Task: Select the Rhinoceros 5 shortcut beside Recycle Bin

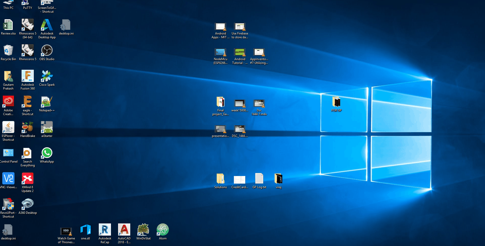Action: point(28,53)
